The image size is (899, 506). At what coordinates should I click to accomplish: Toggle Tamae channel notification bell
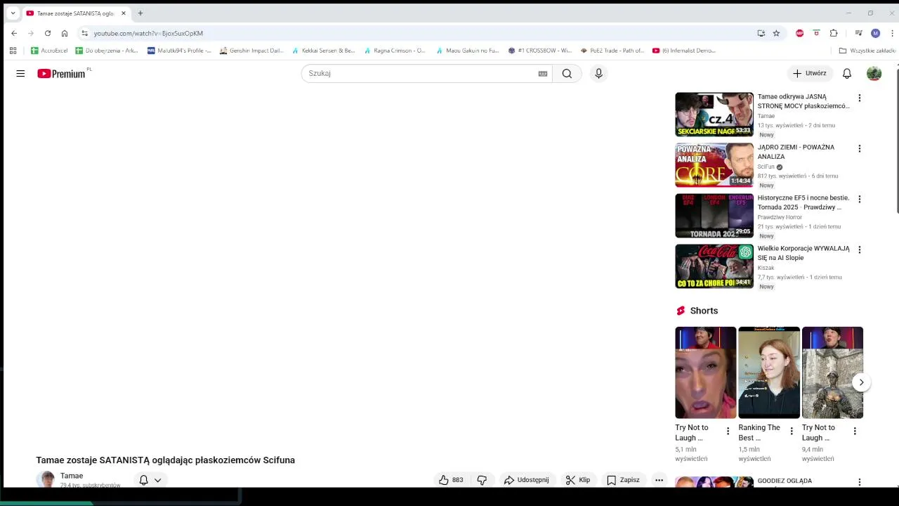point(143,480)
